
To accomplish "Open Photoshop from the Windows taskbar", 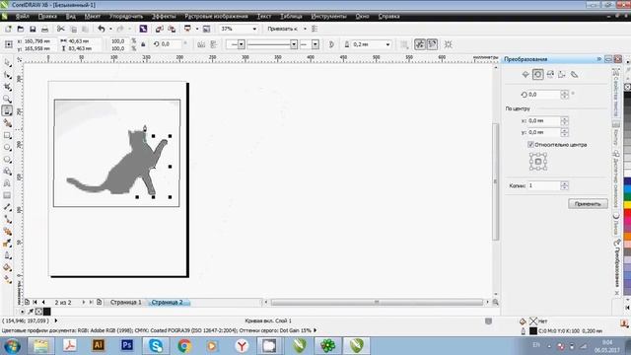I will click(127, 346).
